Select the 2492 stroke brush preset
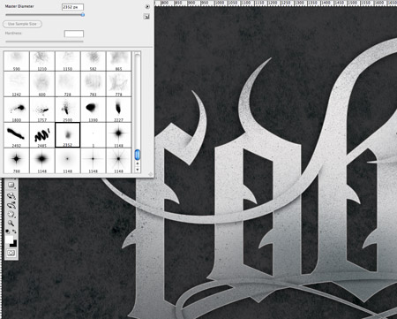 [17, 135]
